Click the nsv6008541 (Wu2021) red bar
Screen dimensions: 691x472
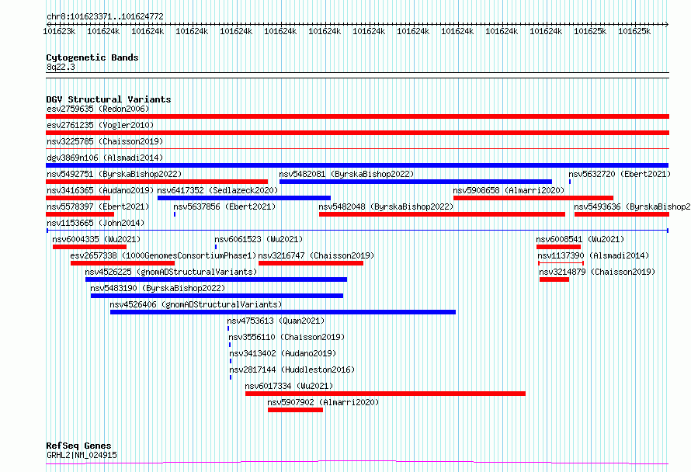558,247
